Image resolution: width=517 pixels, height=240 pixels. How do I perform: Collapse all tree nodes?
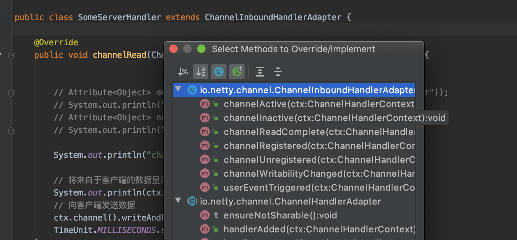click(x=278, y=72)
